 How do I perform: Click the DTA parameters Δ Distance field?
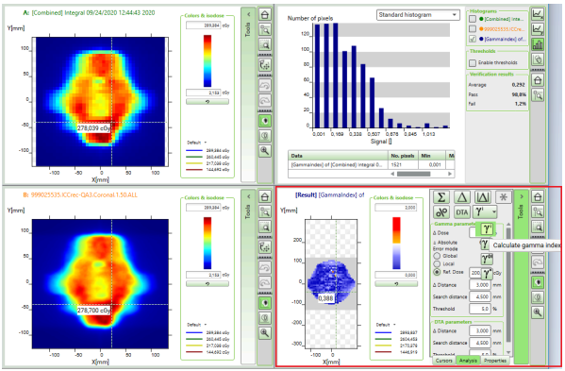point(480,330)
